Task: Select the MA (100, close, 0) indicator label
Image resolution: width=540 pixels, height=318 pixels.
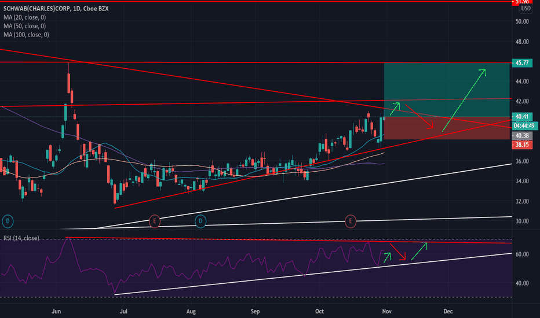Action: [x=26, y=35]
